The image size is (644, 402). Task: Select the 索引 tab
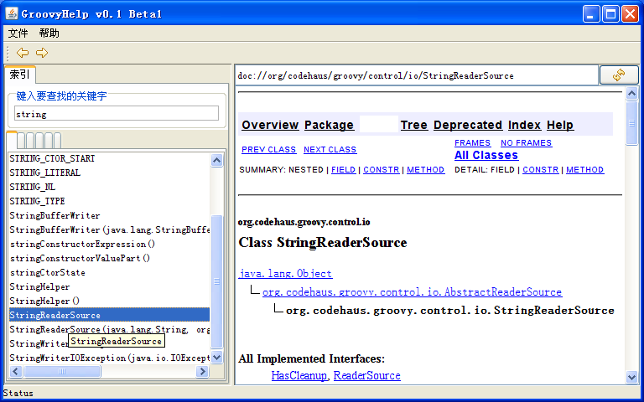pos(20,75)
